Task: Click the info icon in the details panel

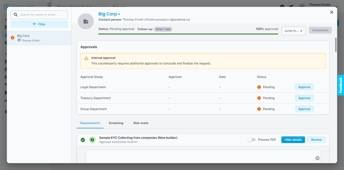Action: (317, 158)
